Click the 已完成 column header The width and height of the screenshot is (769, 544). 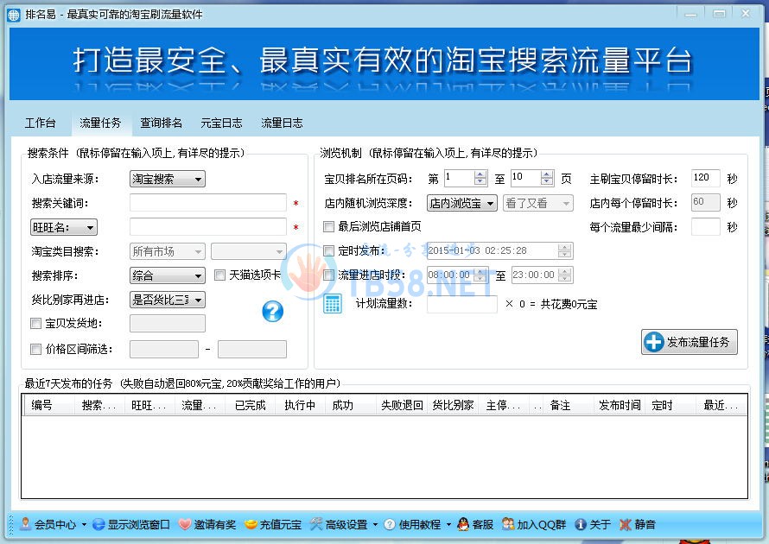tap(250, 405)
